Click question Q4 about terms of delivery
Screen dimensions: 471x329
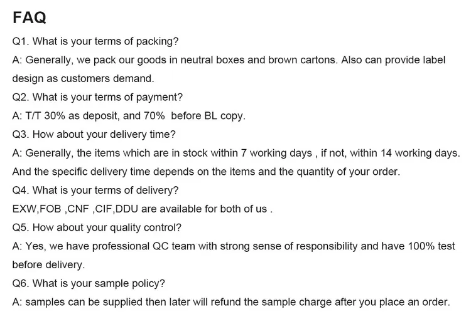[95, 191]
